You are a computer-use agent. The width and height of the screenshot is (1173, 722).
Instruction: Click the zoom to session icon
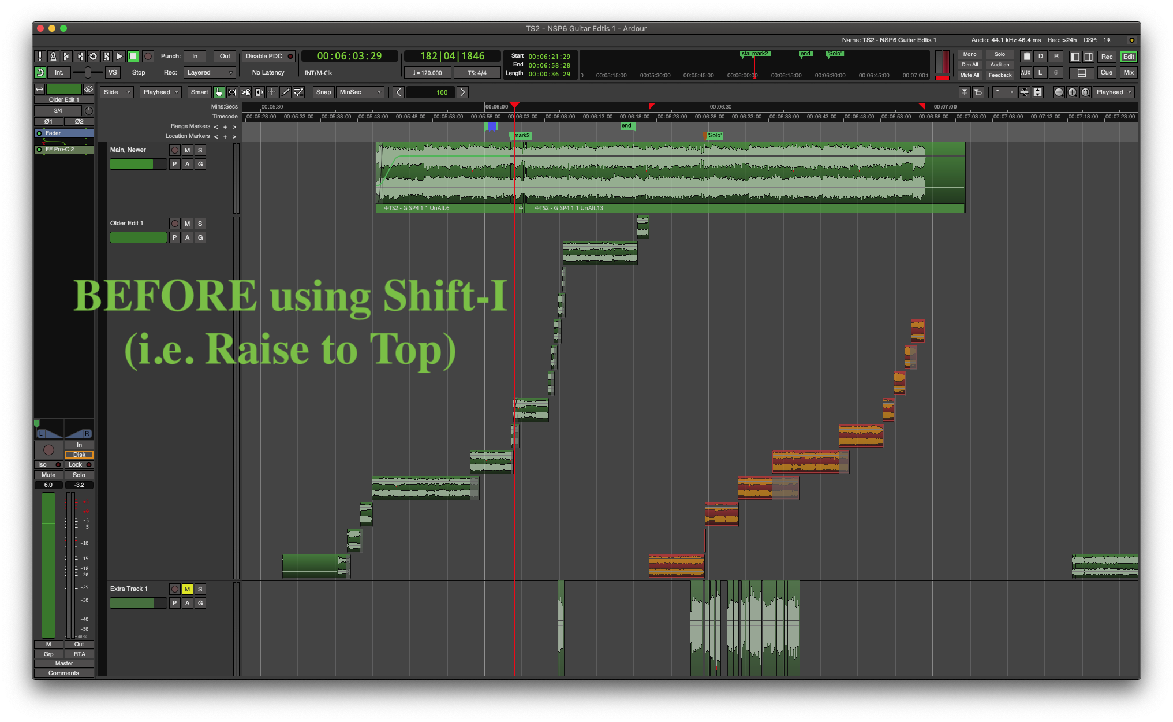click(1085, 92)
